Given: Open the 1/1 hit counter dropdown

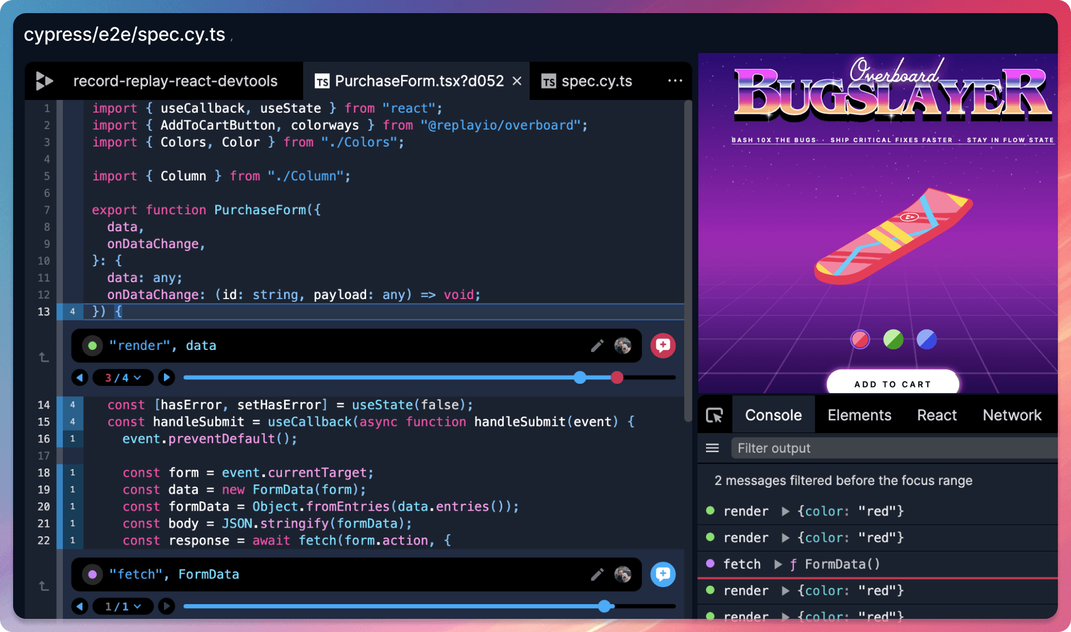Looking at the screenshot, I should [123, 606].
